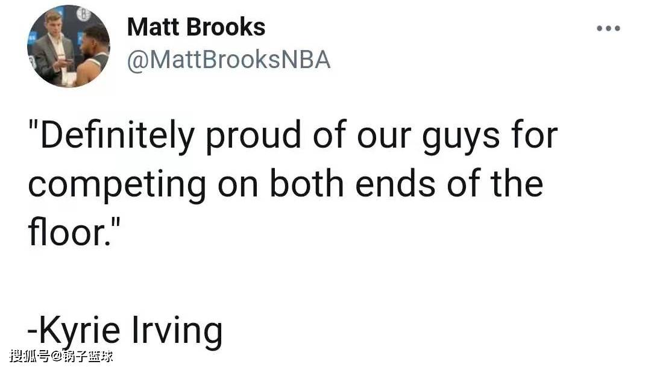Screen dimensions: 651x370
Task: Click the word "both" in second line
Action: pos(307,183)
